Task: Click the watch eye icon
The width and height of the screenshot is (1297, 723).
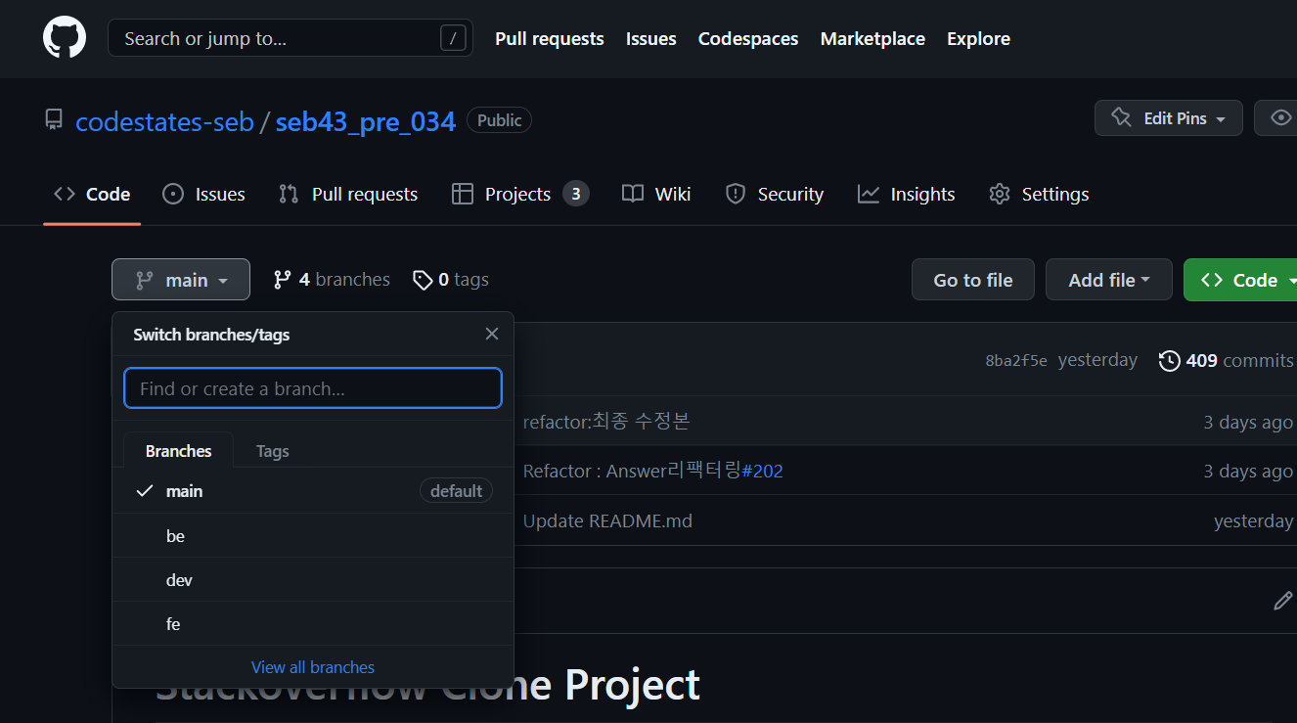Action: (1280, 118)
